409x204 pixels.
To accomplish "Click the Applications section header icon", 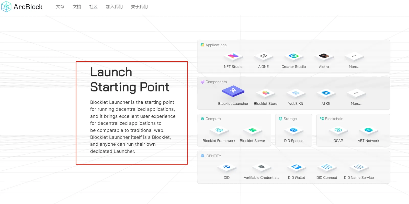I will 202,45.
